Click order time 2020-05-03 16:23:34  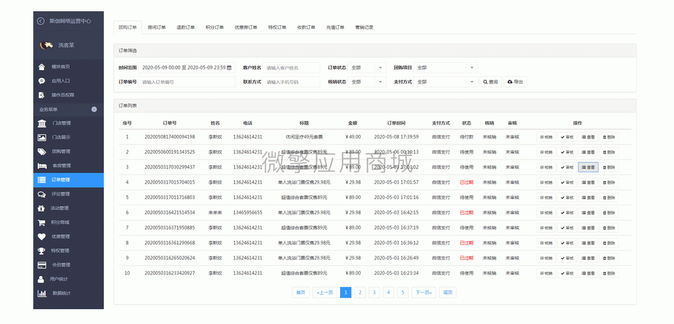(x=396, y=273)
